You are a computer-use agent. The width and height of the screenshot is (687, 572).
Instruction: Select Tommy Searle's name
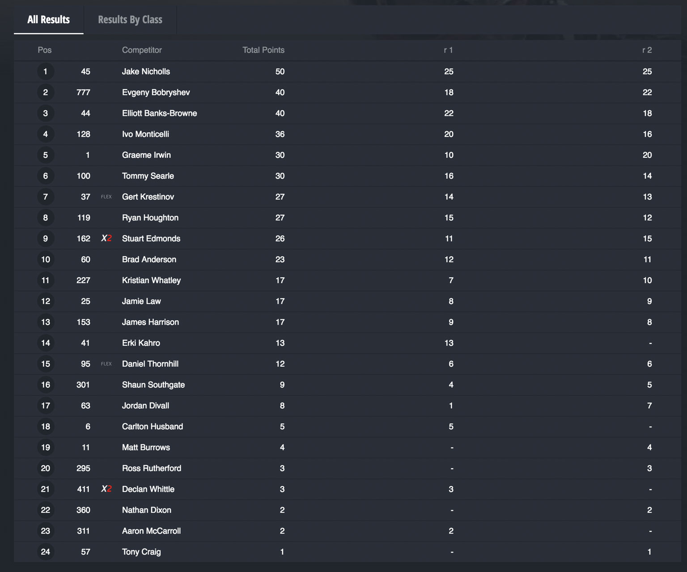148,176
